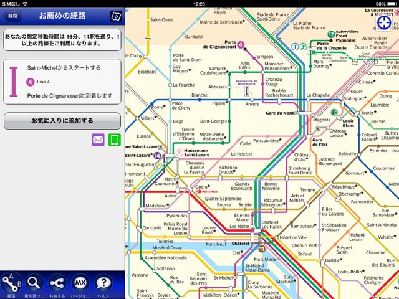Tap the Stalingrad station label
Viewport: 399px width, 299px height.
[x=355, y=98]
